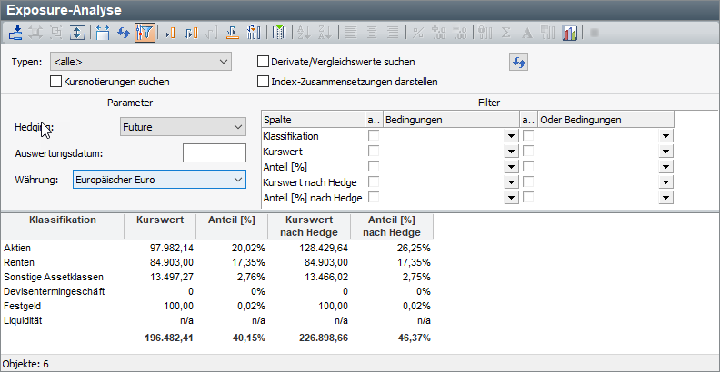Click the blue refresh button beside checkboxes
The width and height of the screenshot is (720, 372).
518,62
